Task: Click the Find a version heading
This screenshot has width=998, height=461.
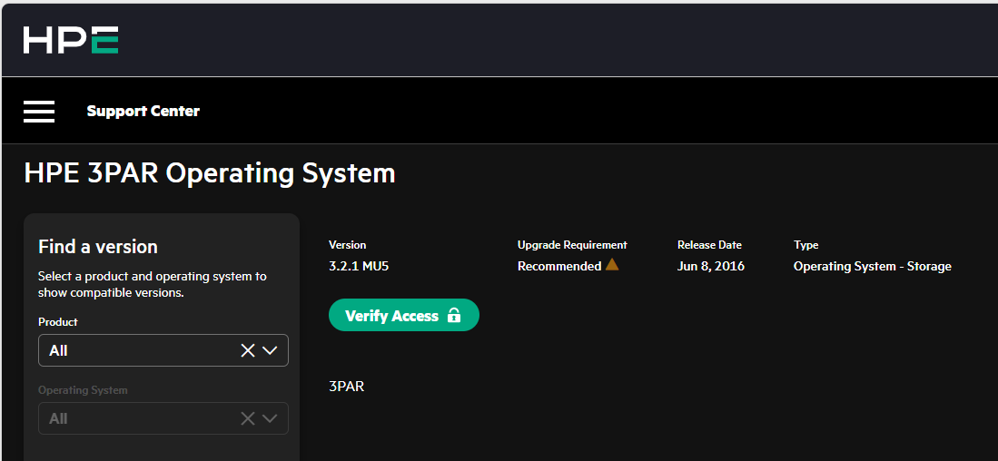Action: point(98,247)
